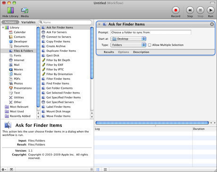Select Ask For Servers action
The height and width of the screenshot is (172, 217).
tap(66, 32)
